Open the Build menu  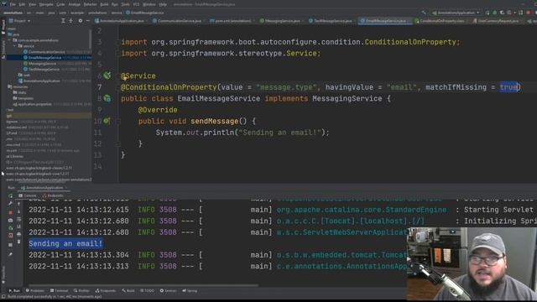104,4
